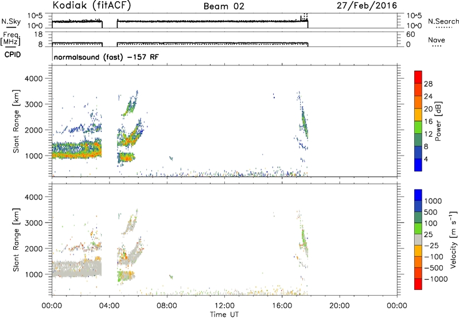This screenshot has height=318, width=459.
Task: Click the 'Slant Range [km]' label of power panel
Action: pyautogui.click(x=15, y=121)
